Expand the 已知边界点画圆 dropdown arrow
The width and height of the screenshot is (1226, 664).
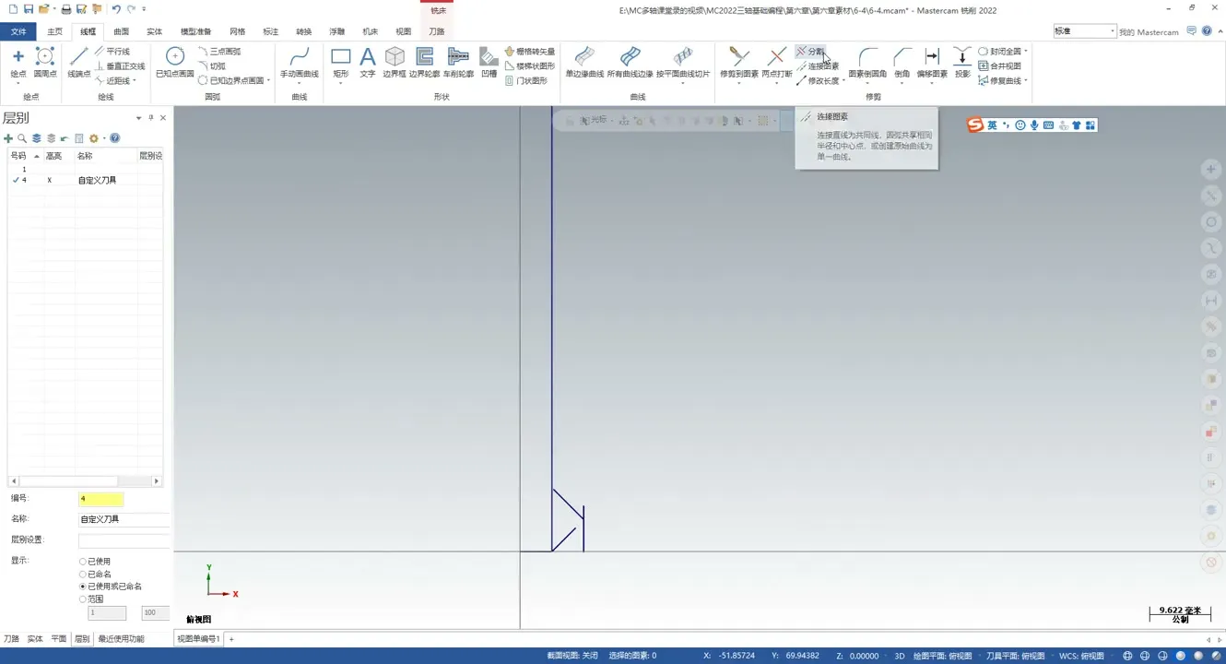(x=269, y=81)
